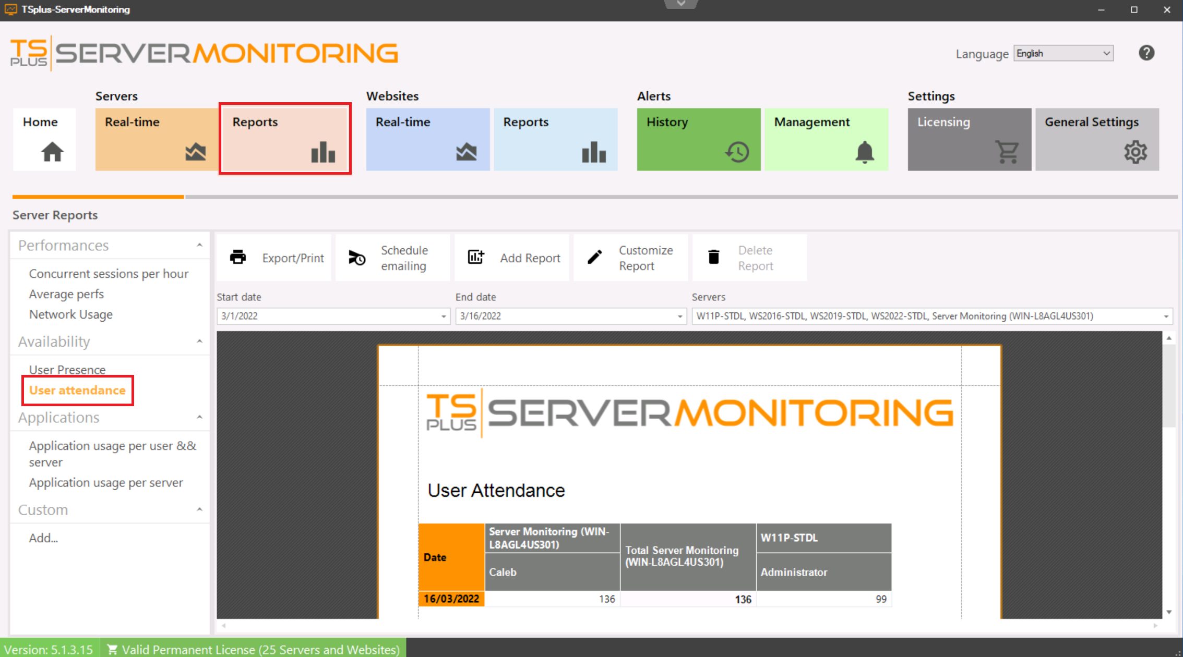Open the help question mark
The width and height of the screenshot is (1183, 657).
[1146, 52]
